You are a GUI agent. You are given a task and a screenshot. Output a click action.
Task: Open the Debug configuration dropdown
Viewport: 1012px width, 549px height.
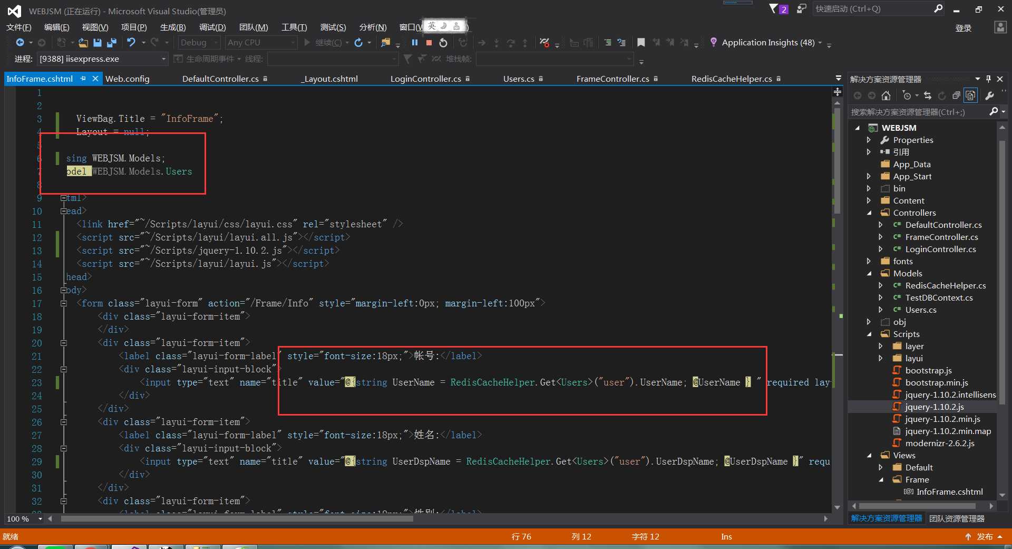tap(199, 43)
